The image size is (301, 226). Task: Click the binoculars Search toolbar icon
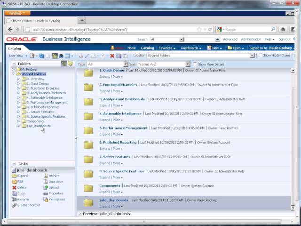tap(61, 56)
